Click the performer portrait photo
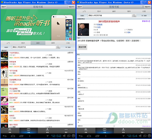 pos(83,29)
